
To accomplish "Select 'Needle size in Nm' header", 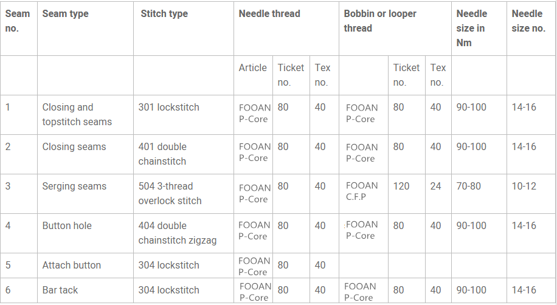I will 479,29.
